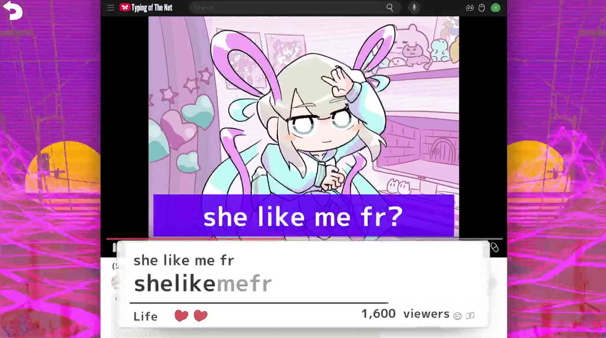Click the yen money icon near viewers
The image size is (606, 338).
coord(470,315)
